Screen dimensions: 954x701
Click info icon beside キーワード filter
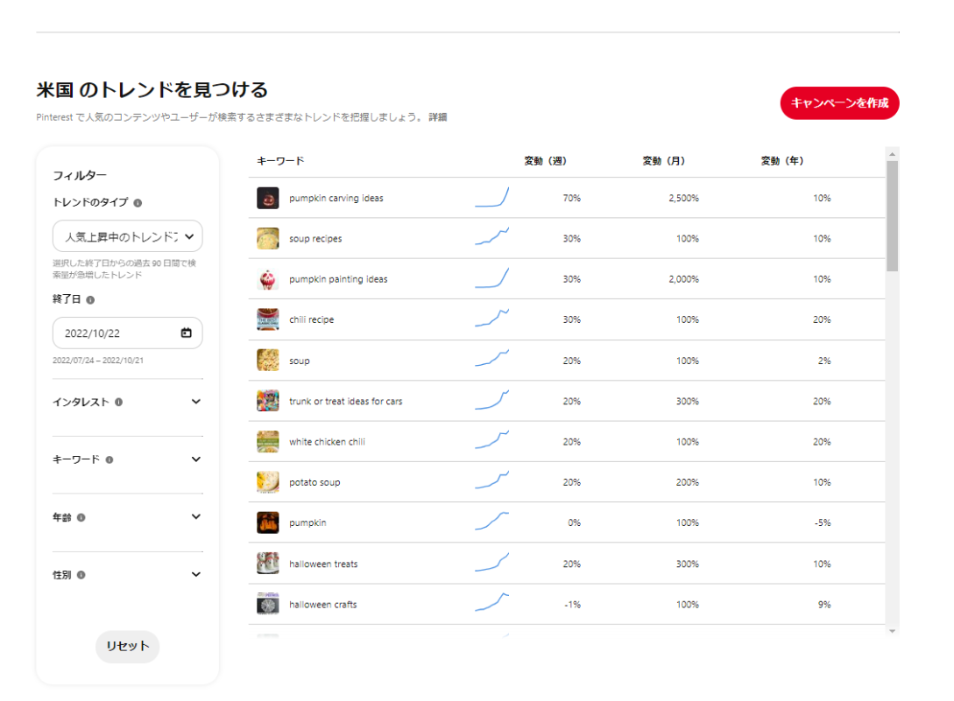pos(110,459)
